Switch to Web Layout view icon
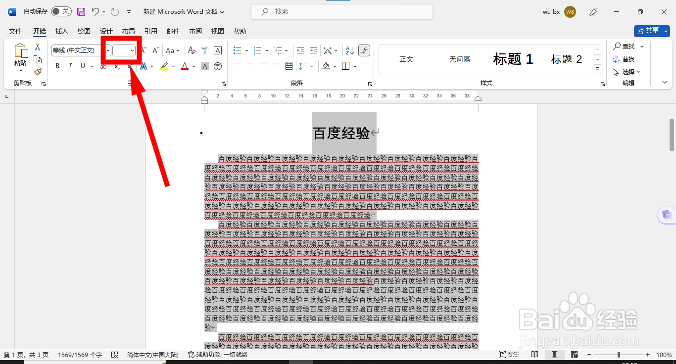The height and width of the screenshot is (364, 676). 574,355
